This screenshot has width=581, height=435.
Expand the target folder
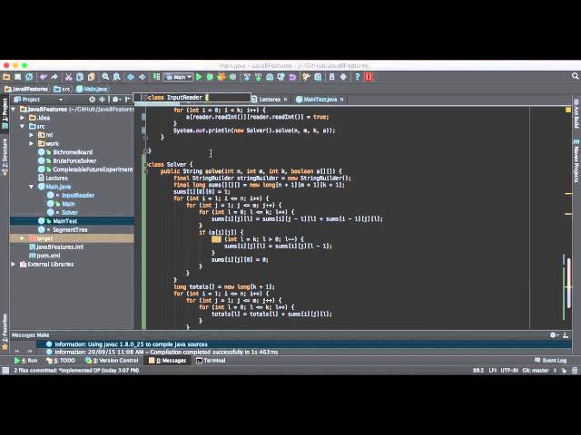(x=23, y=238)
